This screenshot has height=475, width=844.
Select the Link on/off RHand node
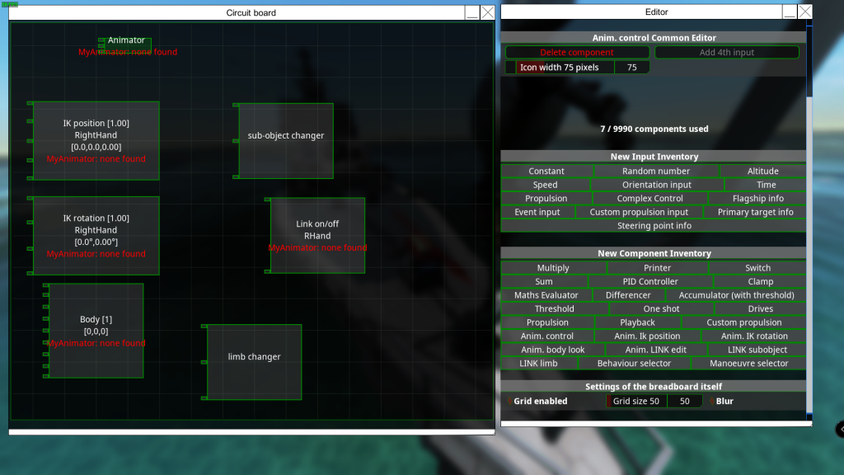click(317, 235)
